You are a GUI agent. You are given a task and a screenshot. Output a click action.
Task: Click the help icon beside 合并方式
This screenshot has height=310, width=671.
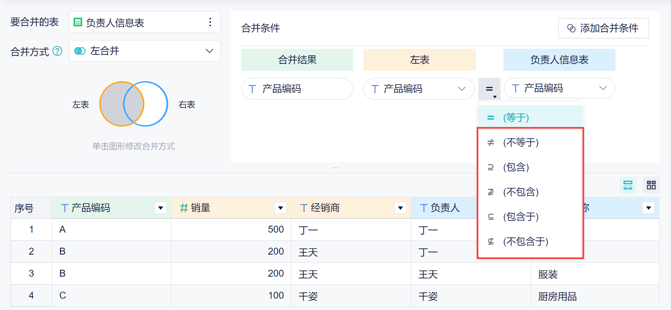pyautogui.click(x=57, y=51)
